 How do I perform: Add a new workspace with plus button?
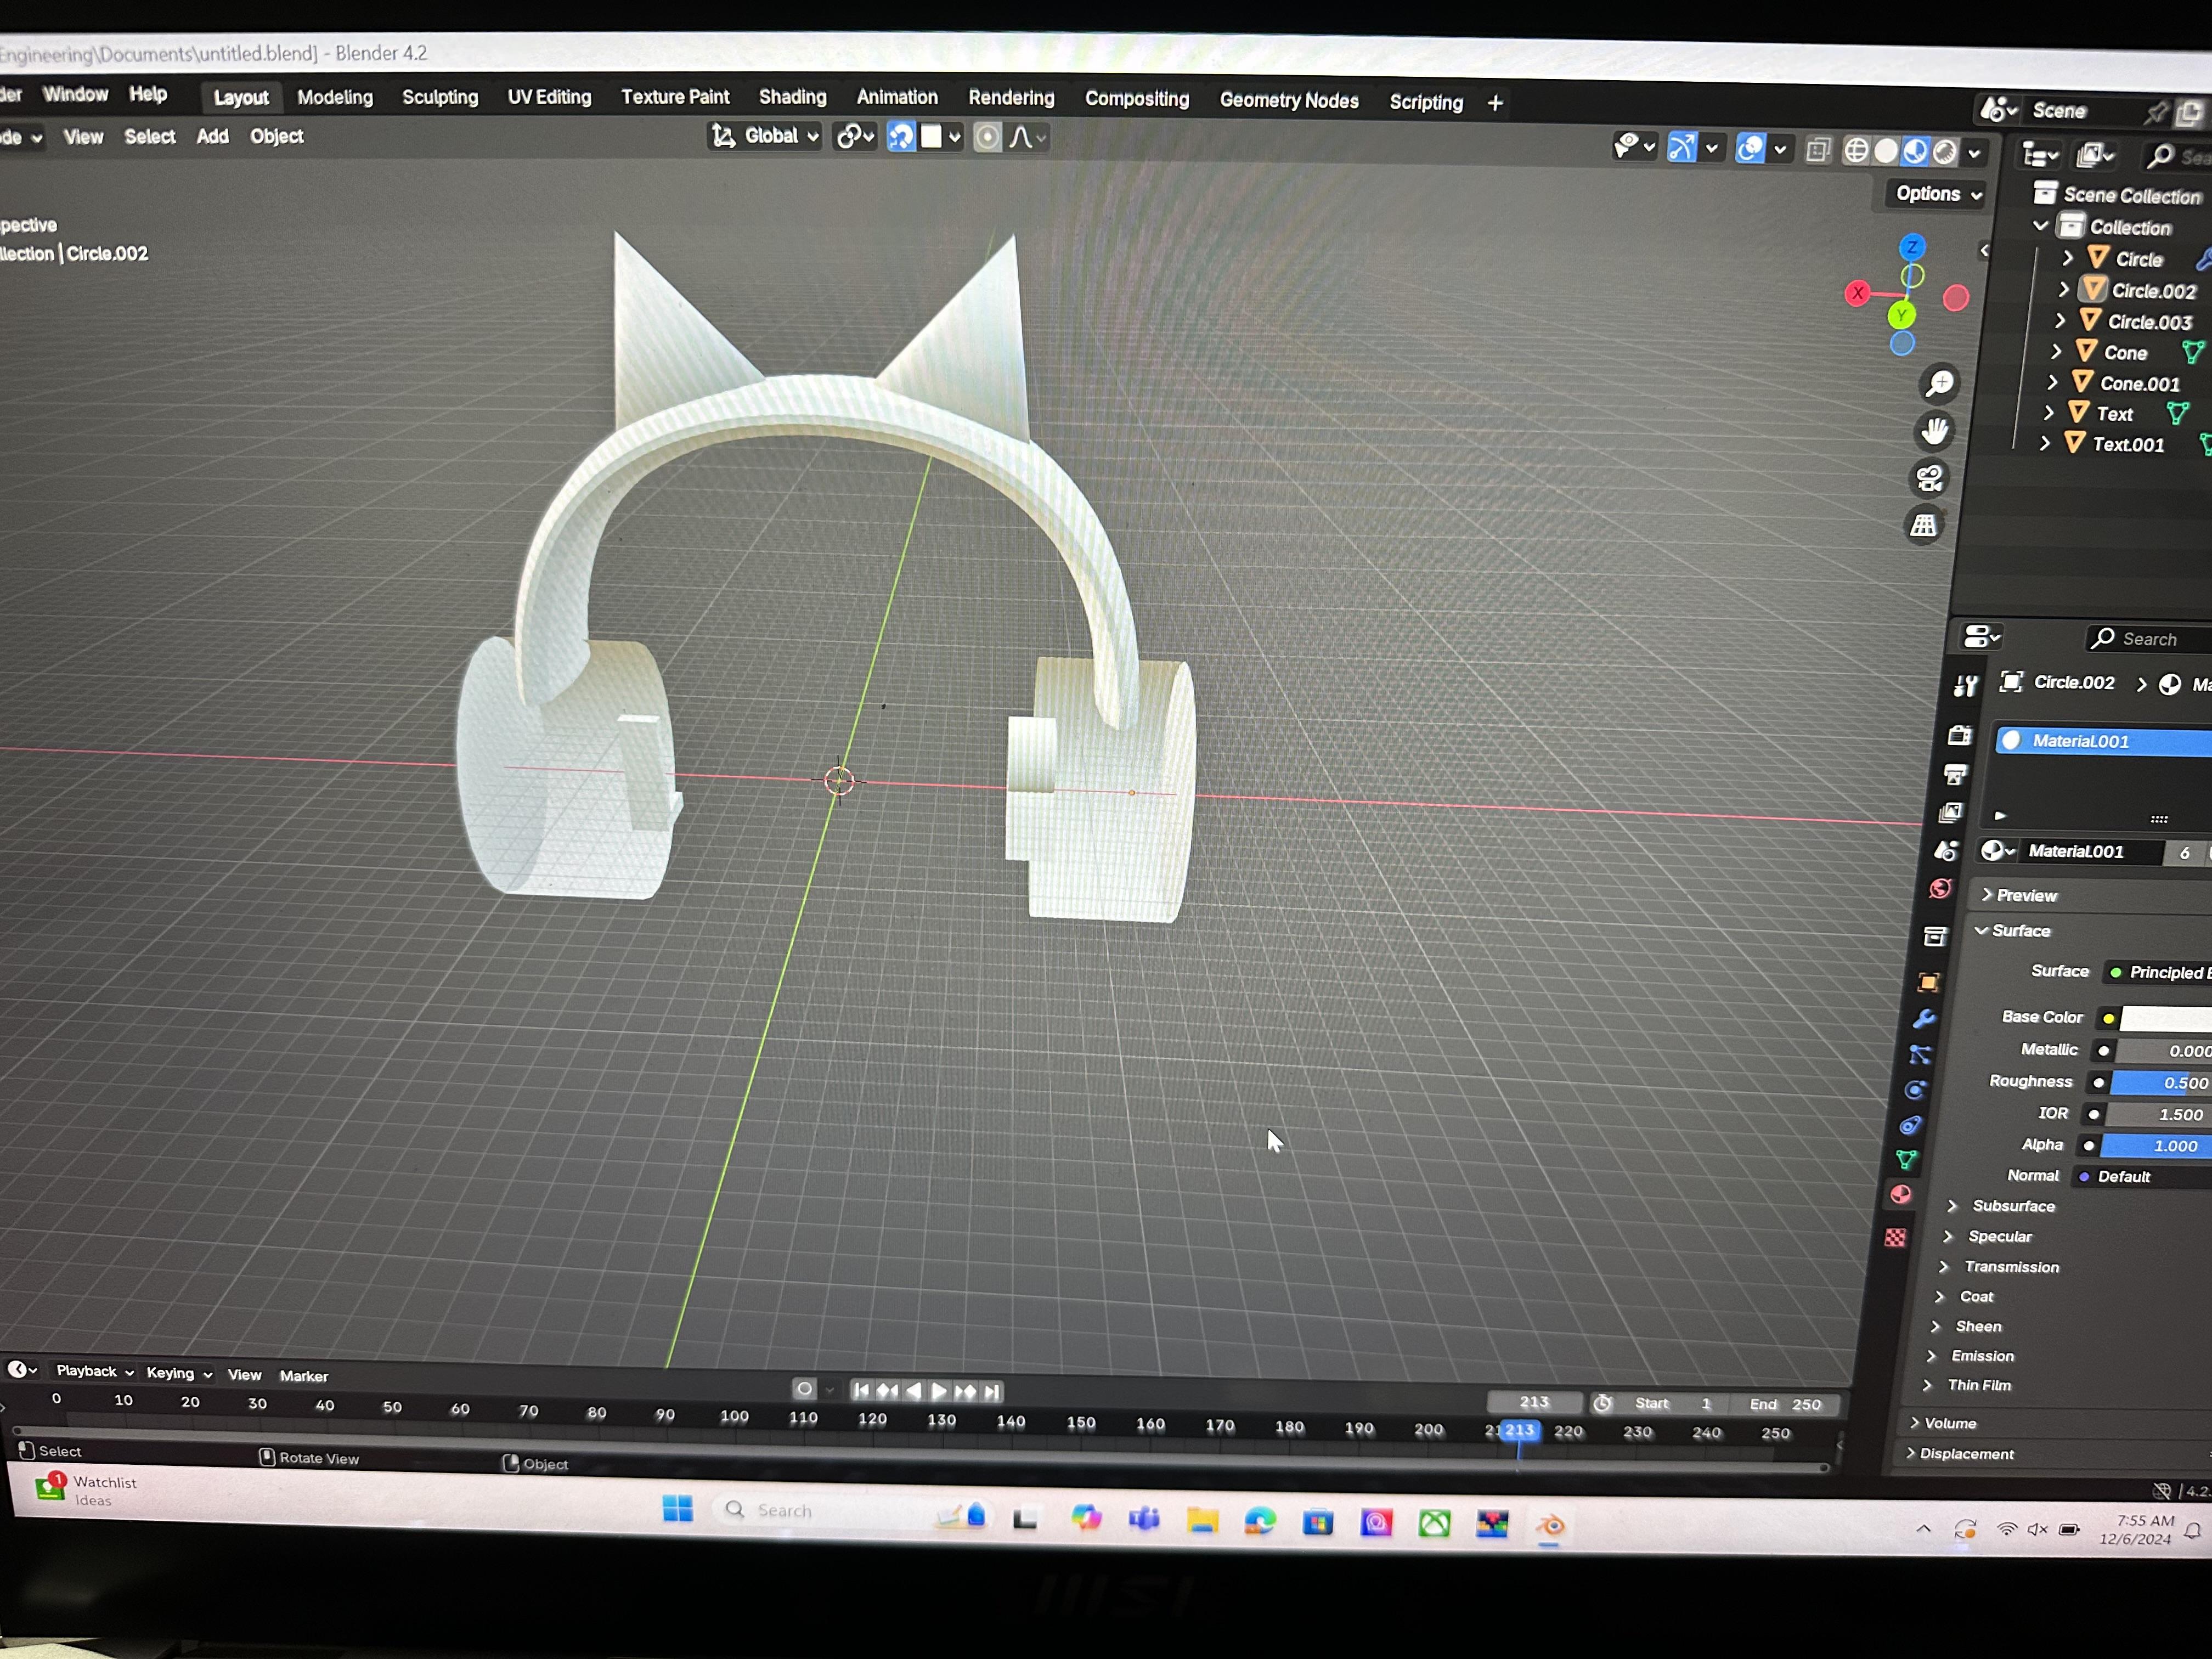(x=1495, y=103)
